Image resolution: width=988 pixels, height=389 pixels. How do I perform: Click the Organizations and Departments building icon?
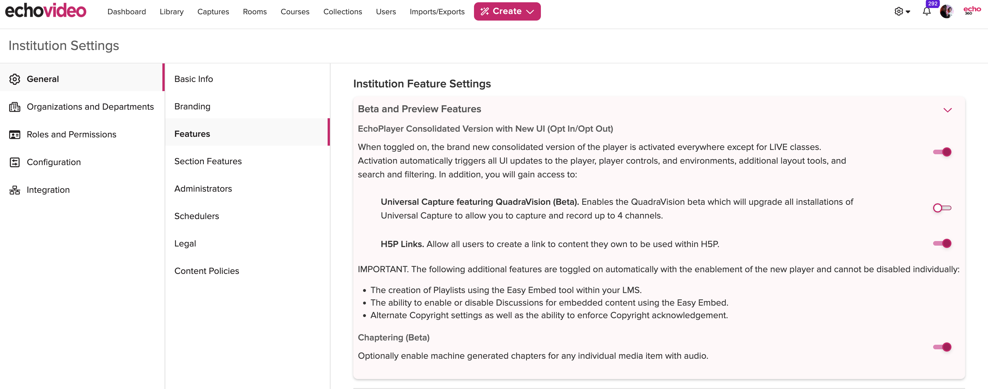click(15, 107)
